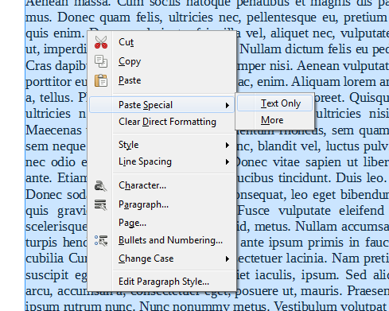Open the Page... settings entry
The width and height of the screenshot is (389, 311).
tap(132, 223)
